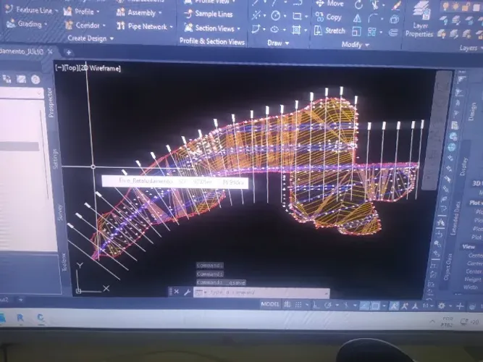Select the Move command
The image size is (483, 362).
(329, 4)
